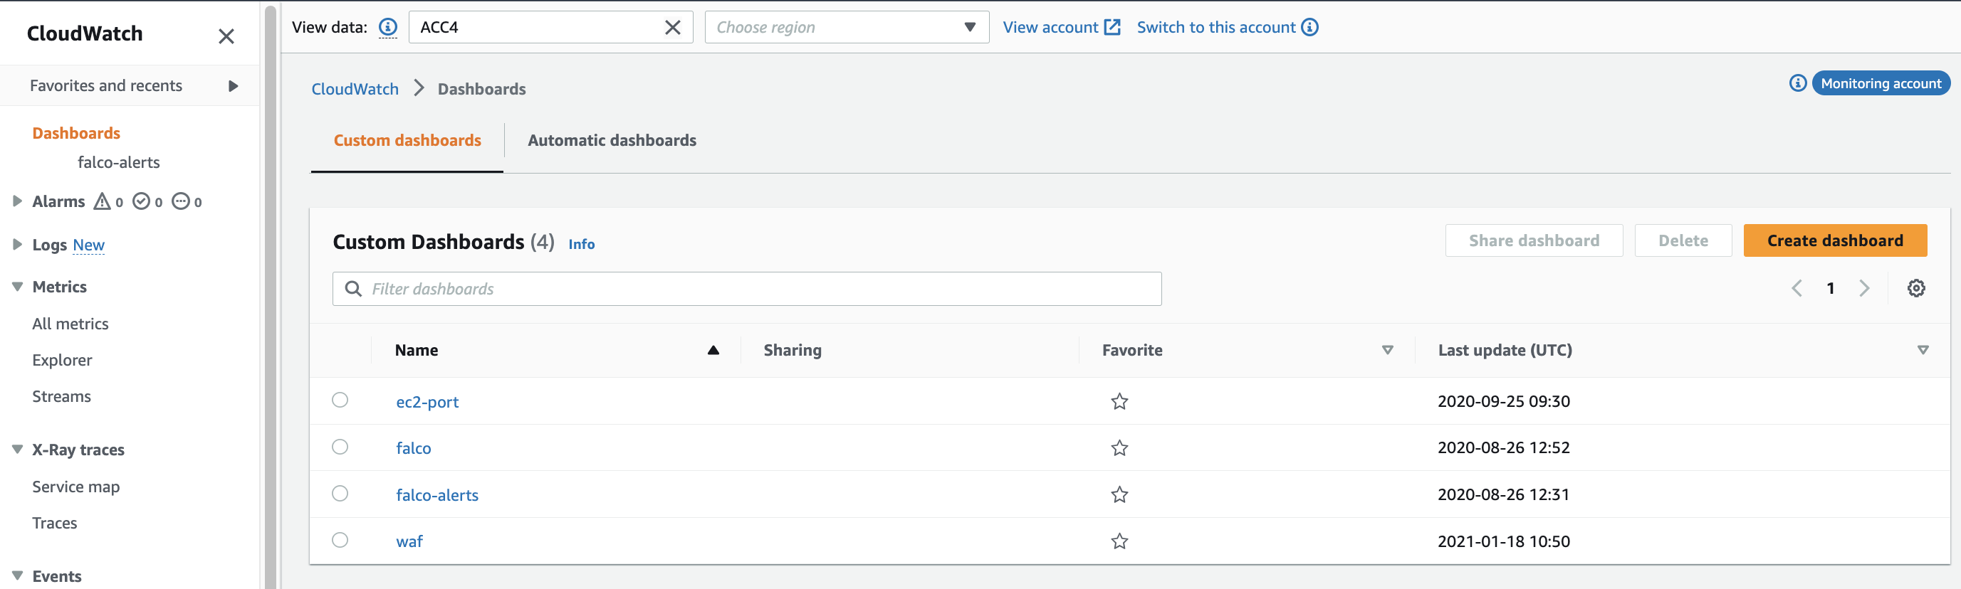Click the View data info icon
Screen dimensions: 1961x589
pyautogui.click(x=388, y=28)
